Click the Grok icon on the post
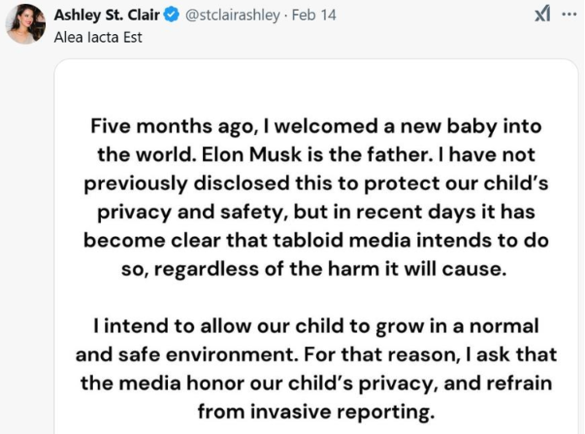Screen dimensions: 585x434 click(542, 14)
